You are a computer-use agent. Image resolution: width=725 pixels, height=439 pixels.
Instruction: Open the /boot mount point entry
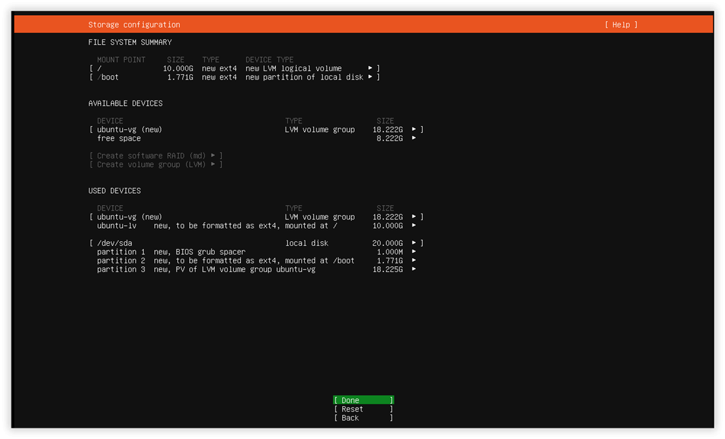point(234,78)
